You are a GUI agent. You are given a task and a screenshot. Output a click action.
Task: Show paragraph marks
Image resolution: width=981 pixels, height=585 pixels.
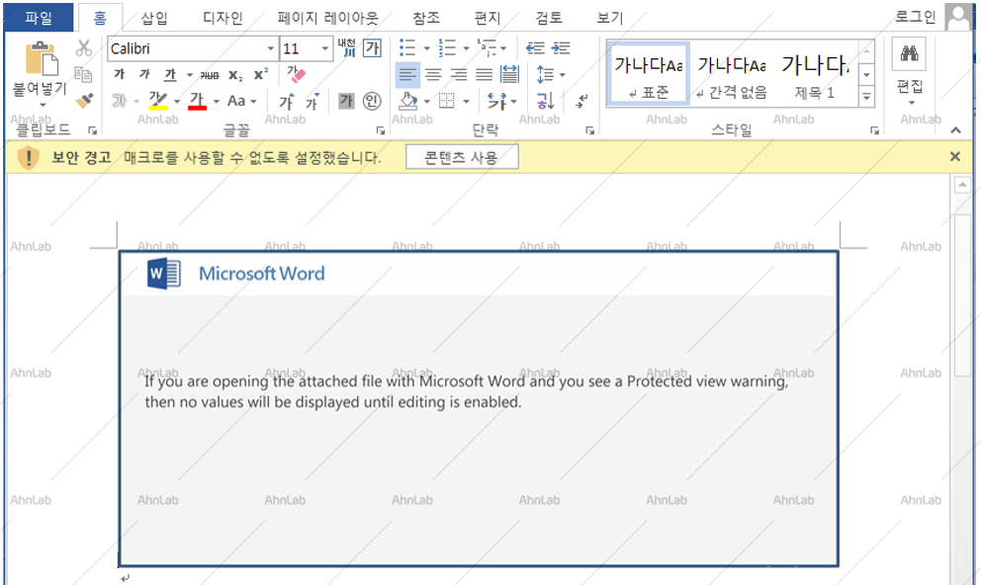click(581, 101)
